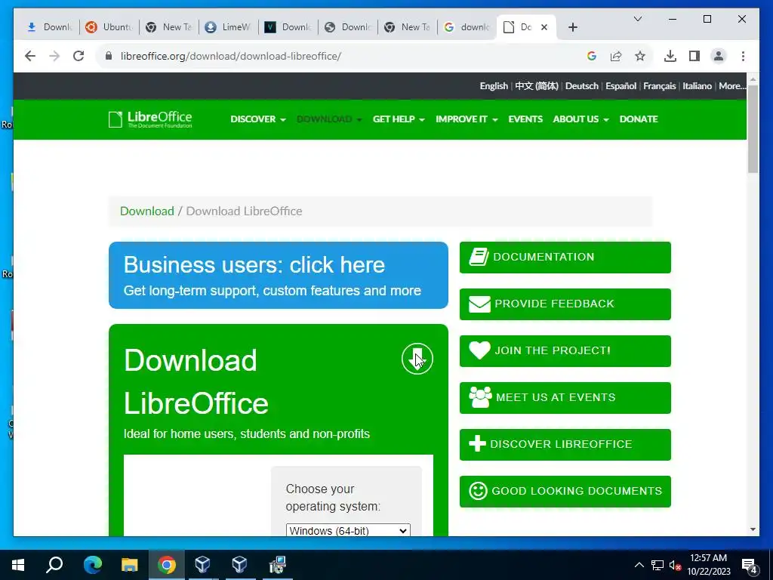Screen dimensions: 773x580
Task: Click the installer icon on the taskbar
Action: (278, 565)
